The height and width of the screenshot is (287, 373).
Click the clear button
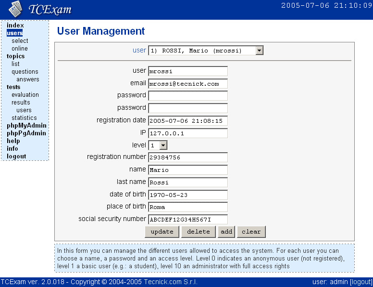[x=251, y=232]
